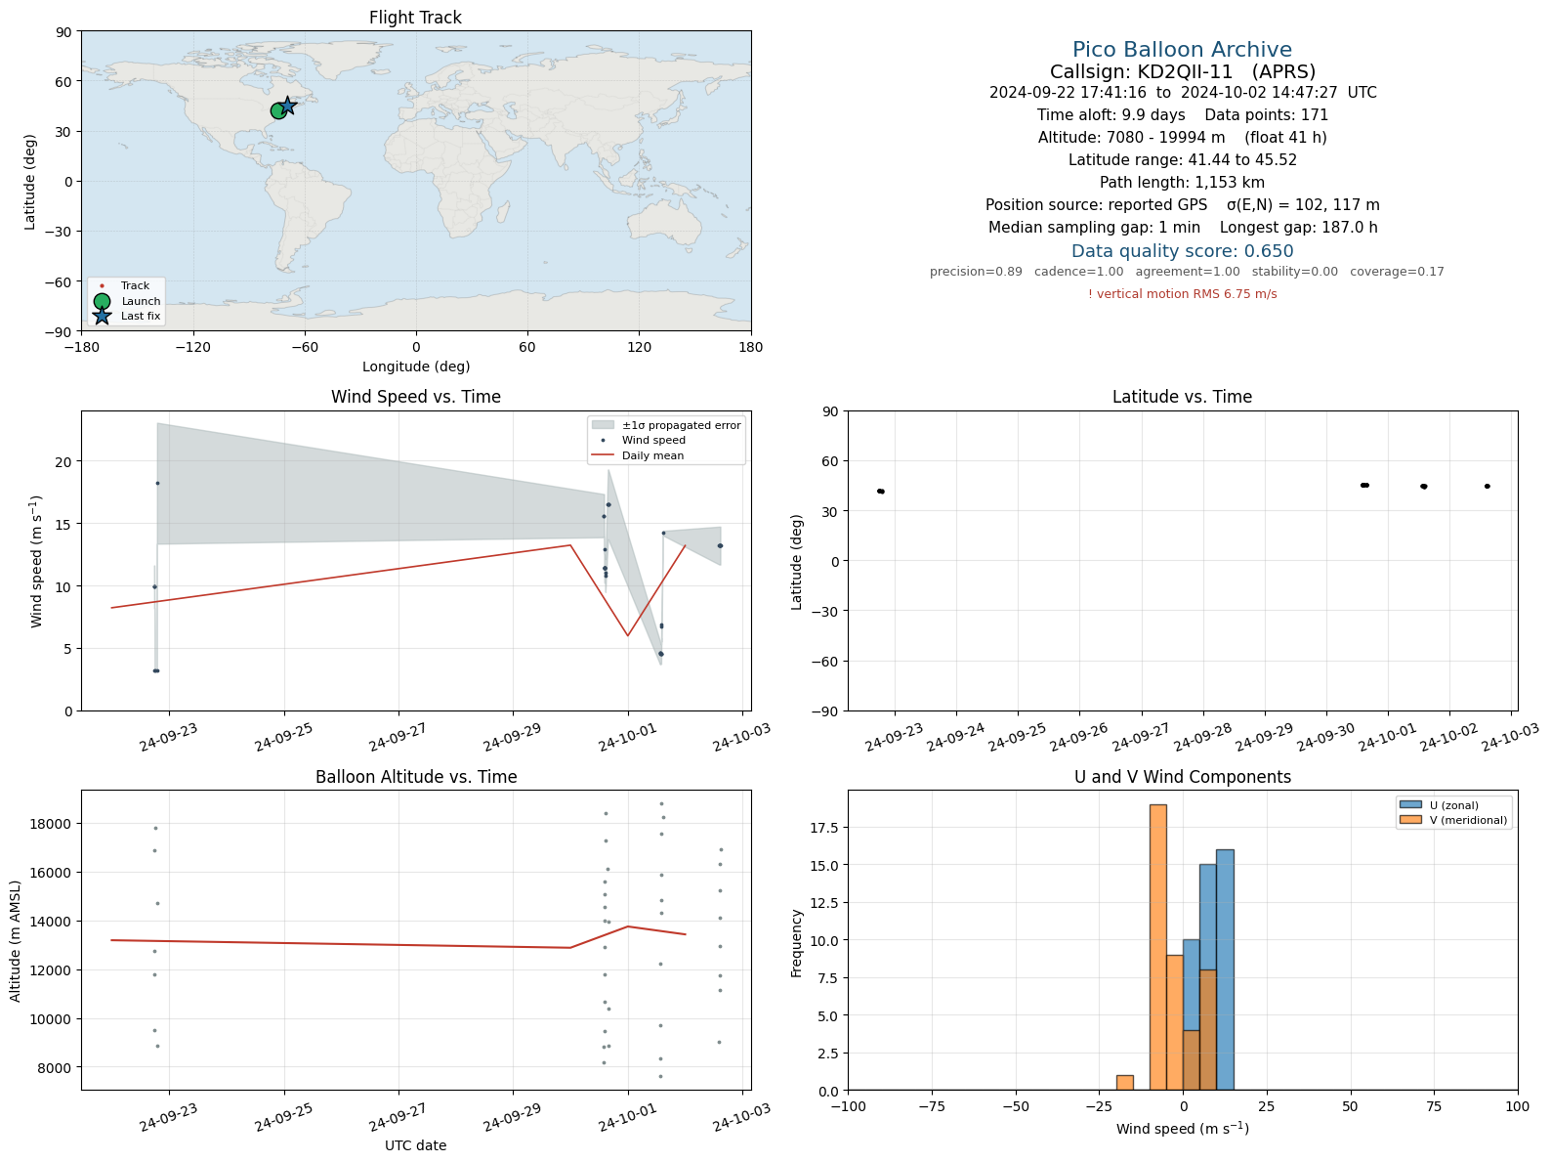Click the "Latitude vs. Time" chart title
This screenshot has width=1551, height=1162.
1182,397
